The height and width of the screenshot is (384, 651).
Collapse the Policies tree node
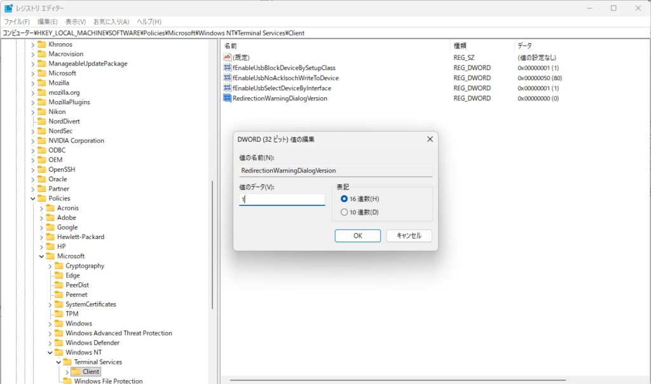[x=33, y=198]
